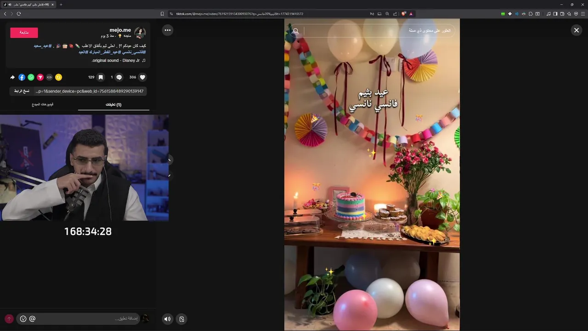Open Brave Shields lion icon

[x=404, y=14]
